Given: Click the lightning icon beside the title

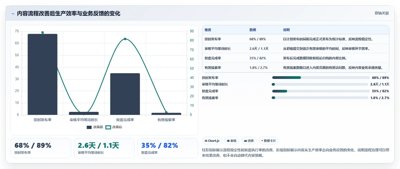Looking at the screenshot, I should [13, 14].
